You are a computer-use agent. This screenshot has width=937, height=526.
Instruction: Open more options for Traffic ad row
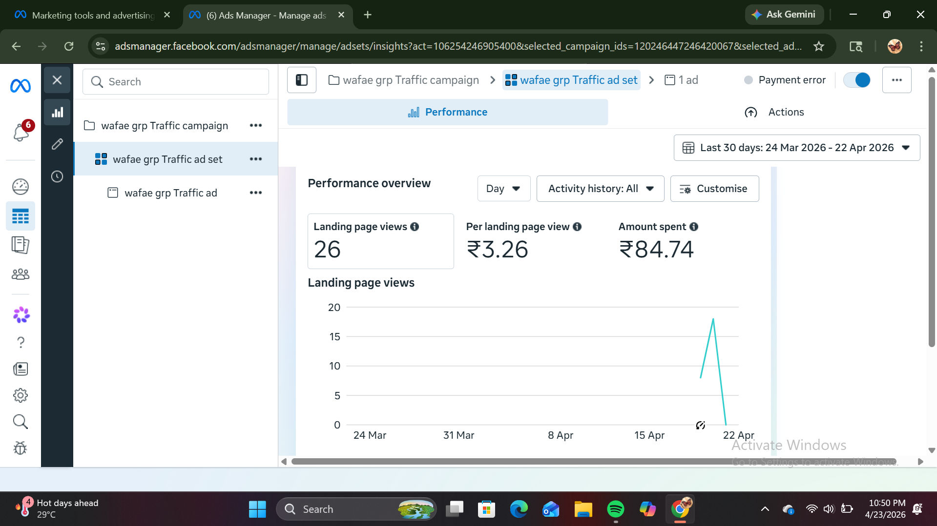pyautogui.click(x=256, y=193)
